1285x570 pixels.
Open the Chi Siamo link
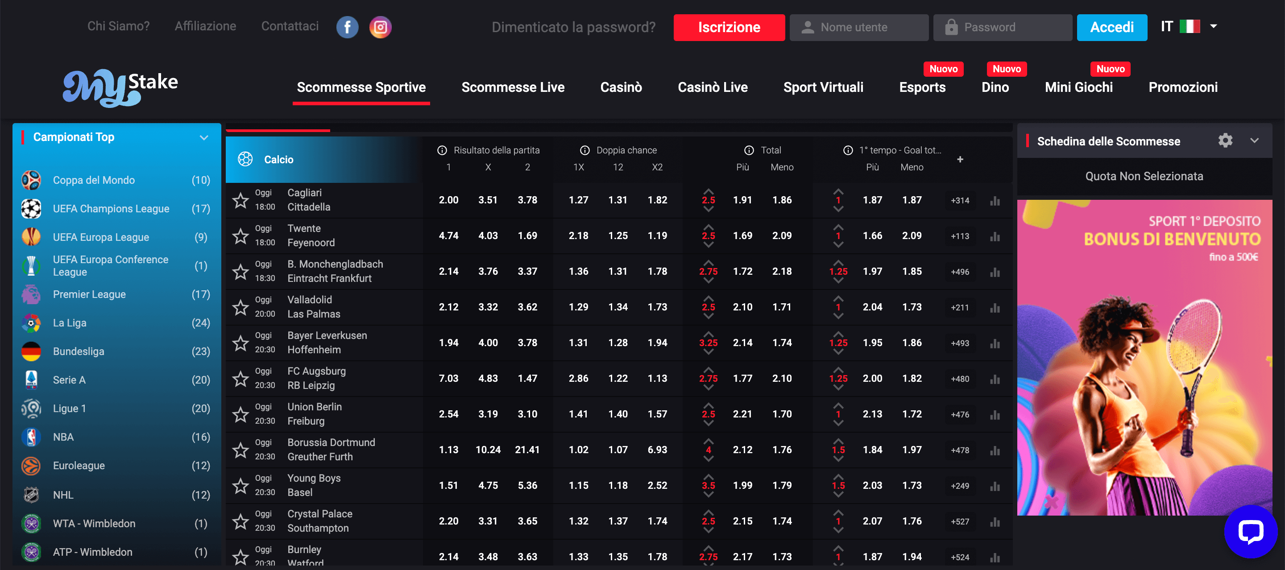pyautogui.click(x=118, y=26)
